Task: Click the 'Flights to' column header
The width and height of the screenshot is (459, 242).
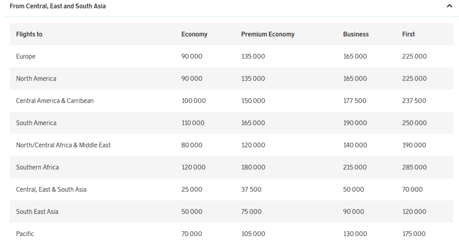Action: coord(29,34)
